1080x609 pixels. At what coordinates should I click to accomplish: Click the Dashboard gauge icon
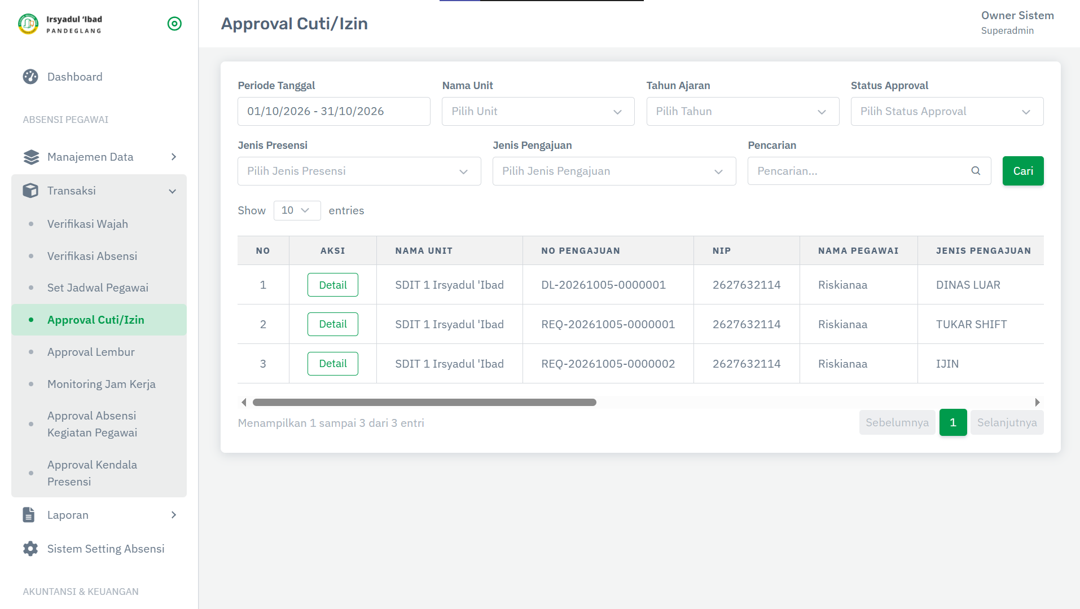coord(30,77)
